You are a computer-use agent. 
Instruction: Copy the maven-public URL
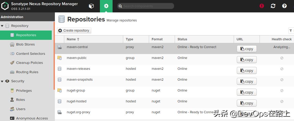[247, 59]
